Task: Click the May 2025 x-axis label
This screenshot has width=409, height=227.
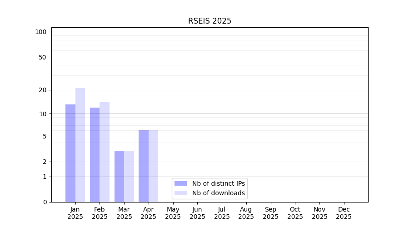Action: [173, 213]
